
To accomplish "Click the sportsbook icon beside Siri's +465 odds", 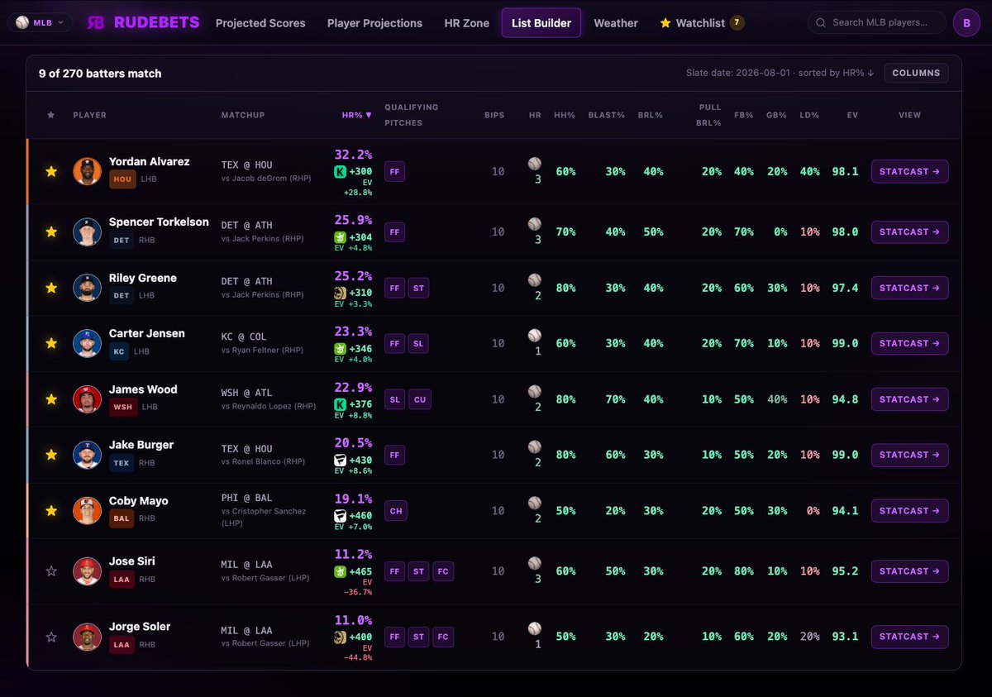I will pyautogui.click(x=339, y=571).
